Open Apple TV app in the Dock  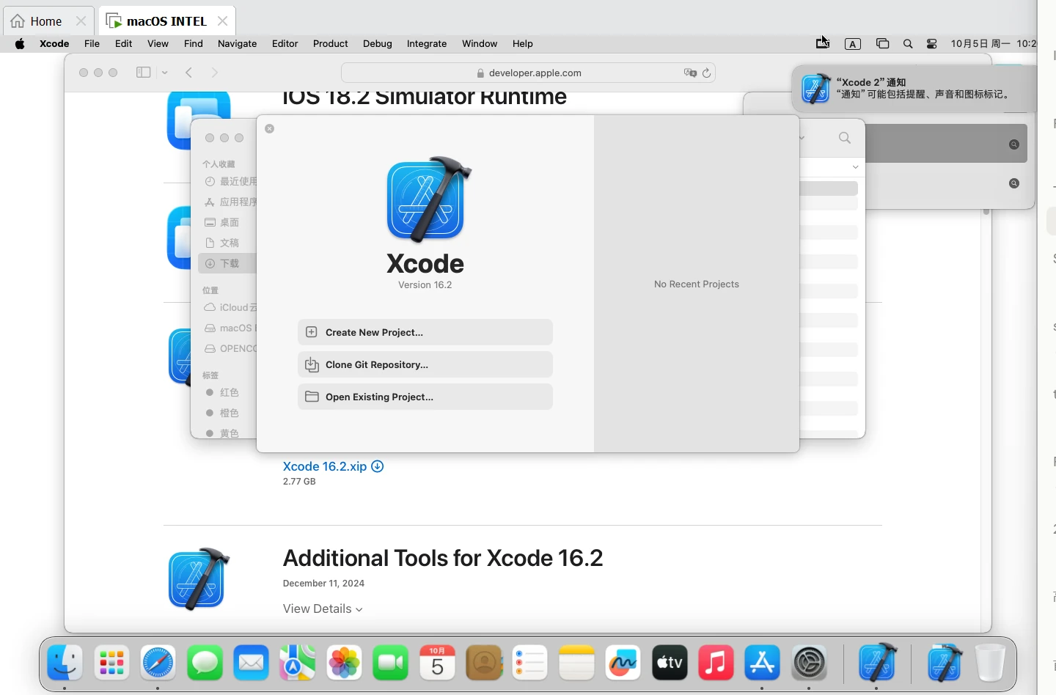point(670,663)
